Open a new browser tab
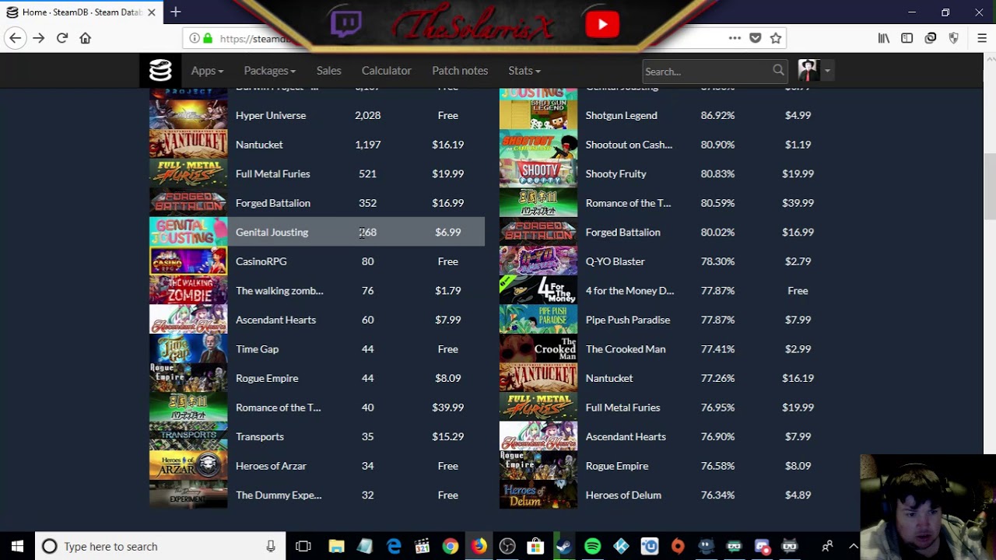This screenshot has width=996, height=560. pos(176,12)
